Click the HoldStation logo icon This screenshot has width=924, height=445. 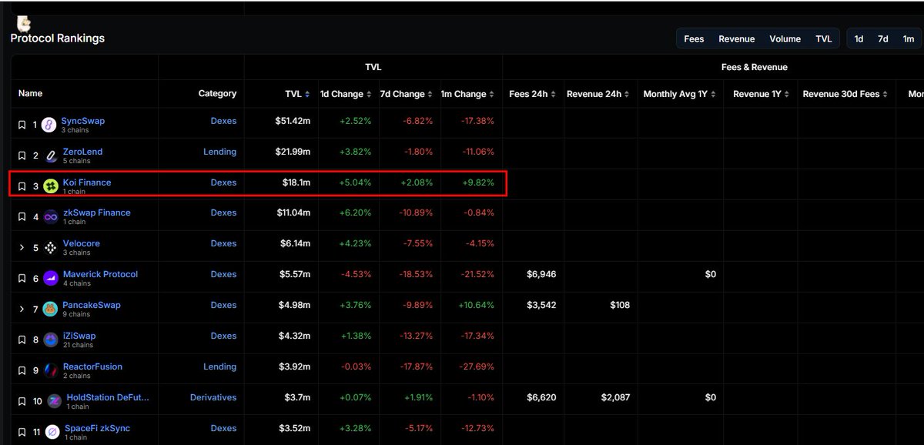(55, 401)
